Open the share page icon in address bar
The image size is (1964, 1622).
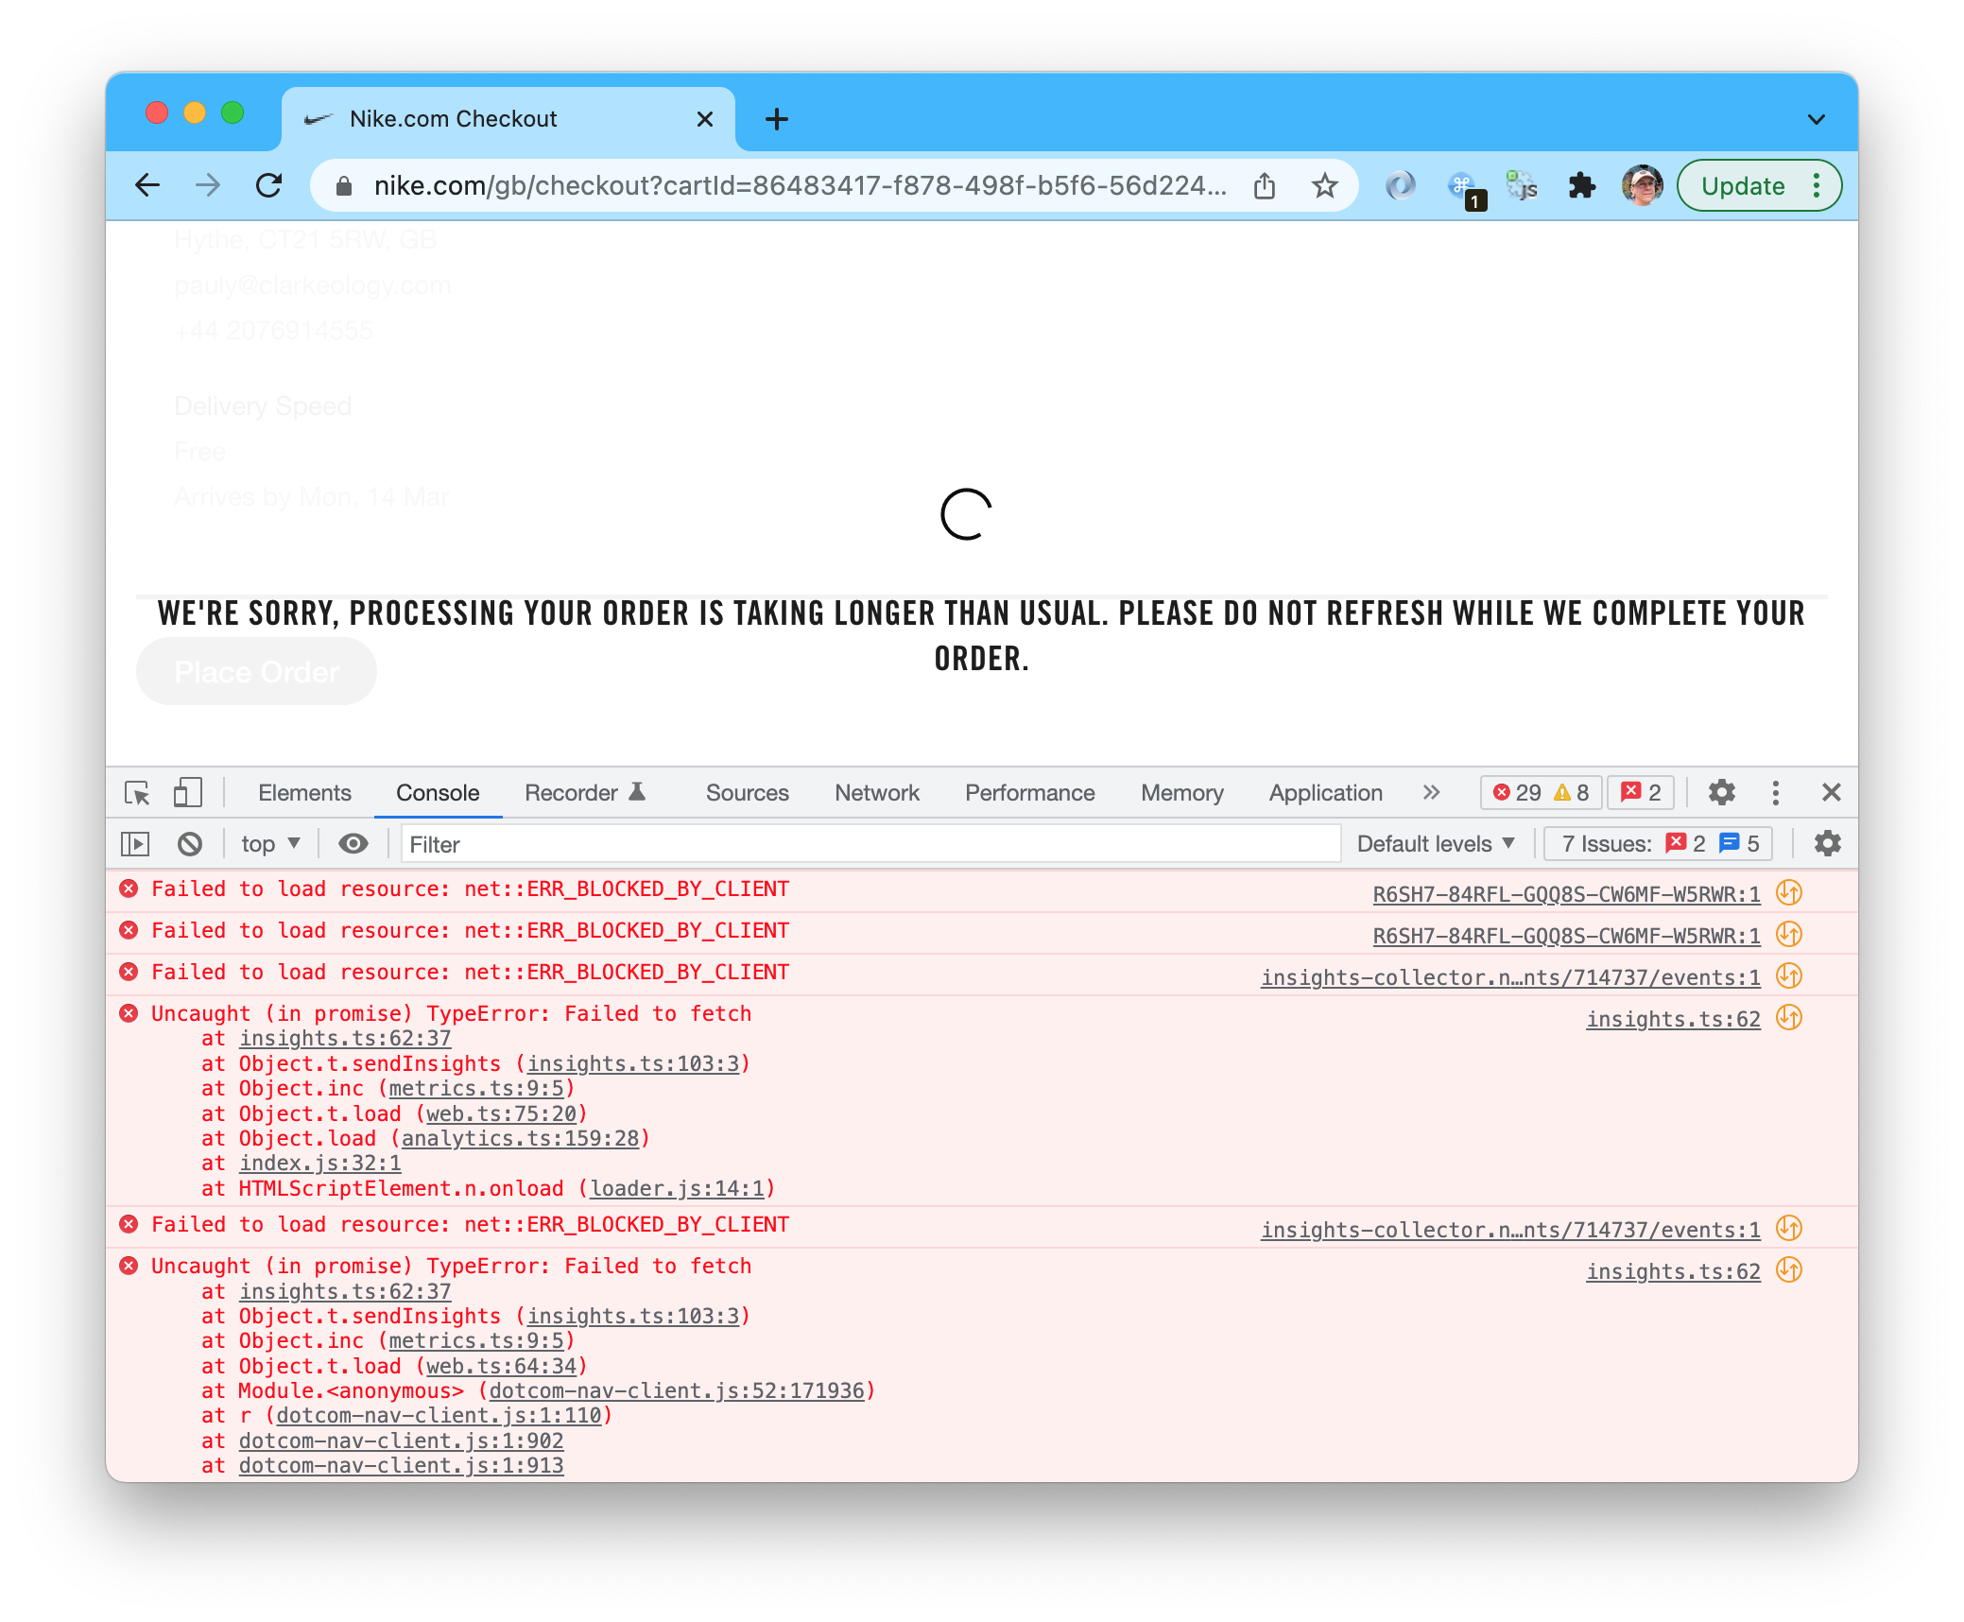[x=1265, y=186]
